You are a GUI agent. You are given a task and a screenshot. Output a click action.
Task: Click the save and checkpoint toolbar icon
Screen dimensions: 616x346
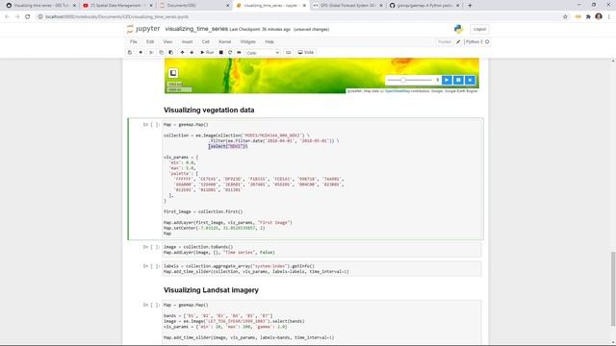130,52
